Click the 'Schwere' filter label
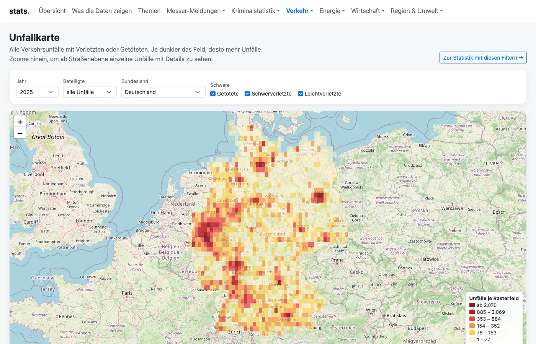Viewport: 536px width, 344px height. tap(220, 85)
